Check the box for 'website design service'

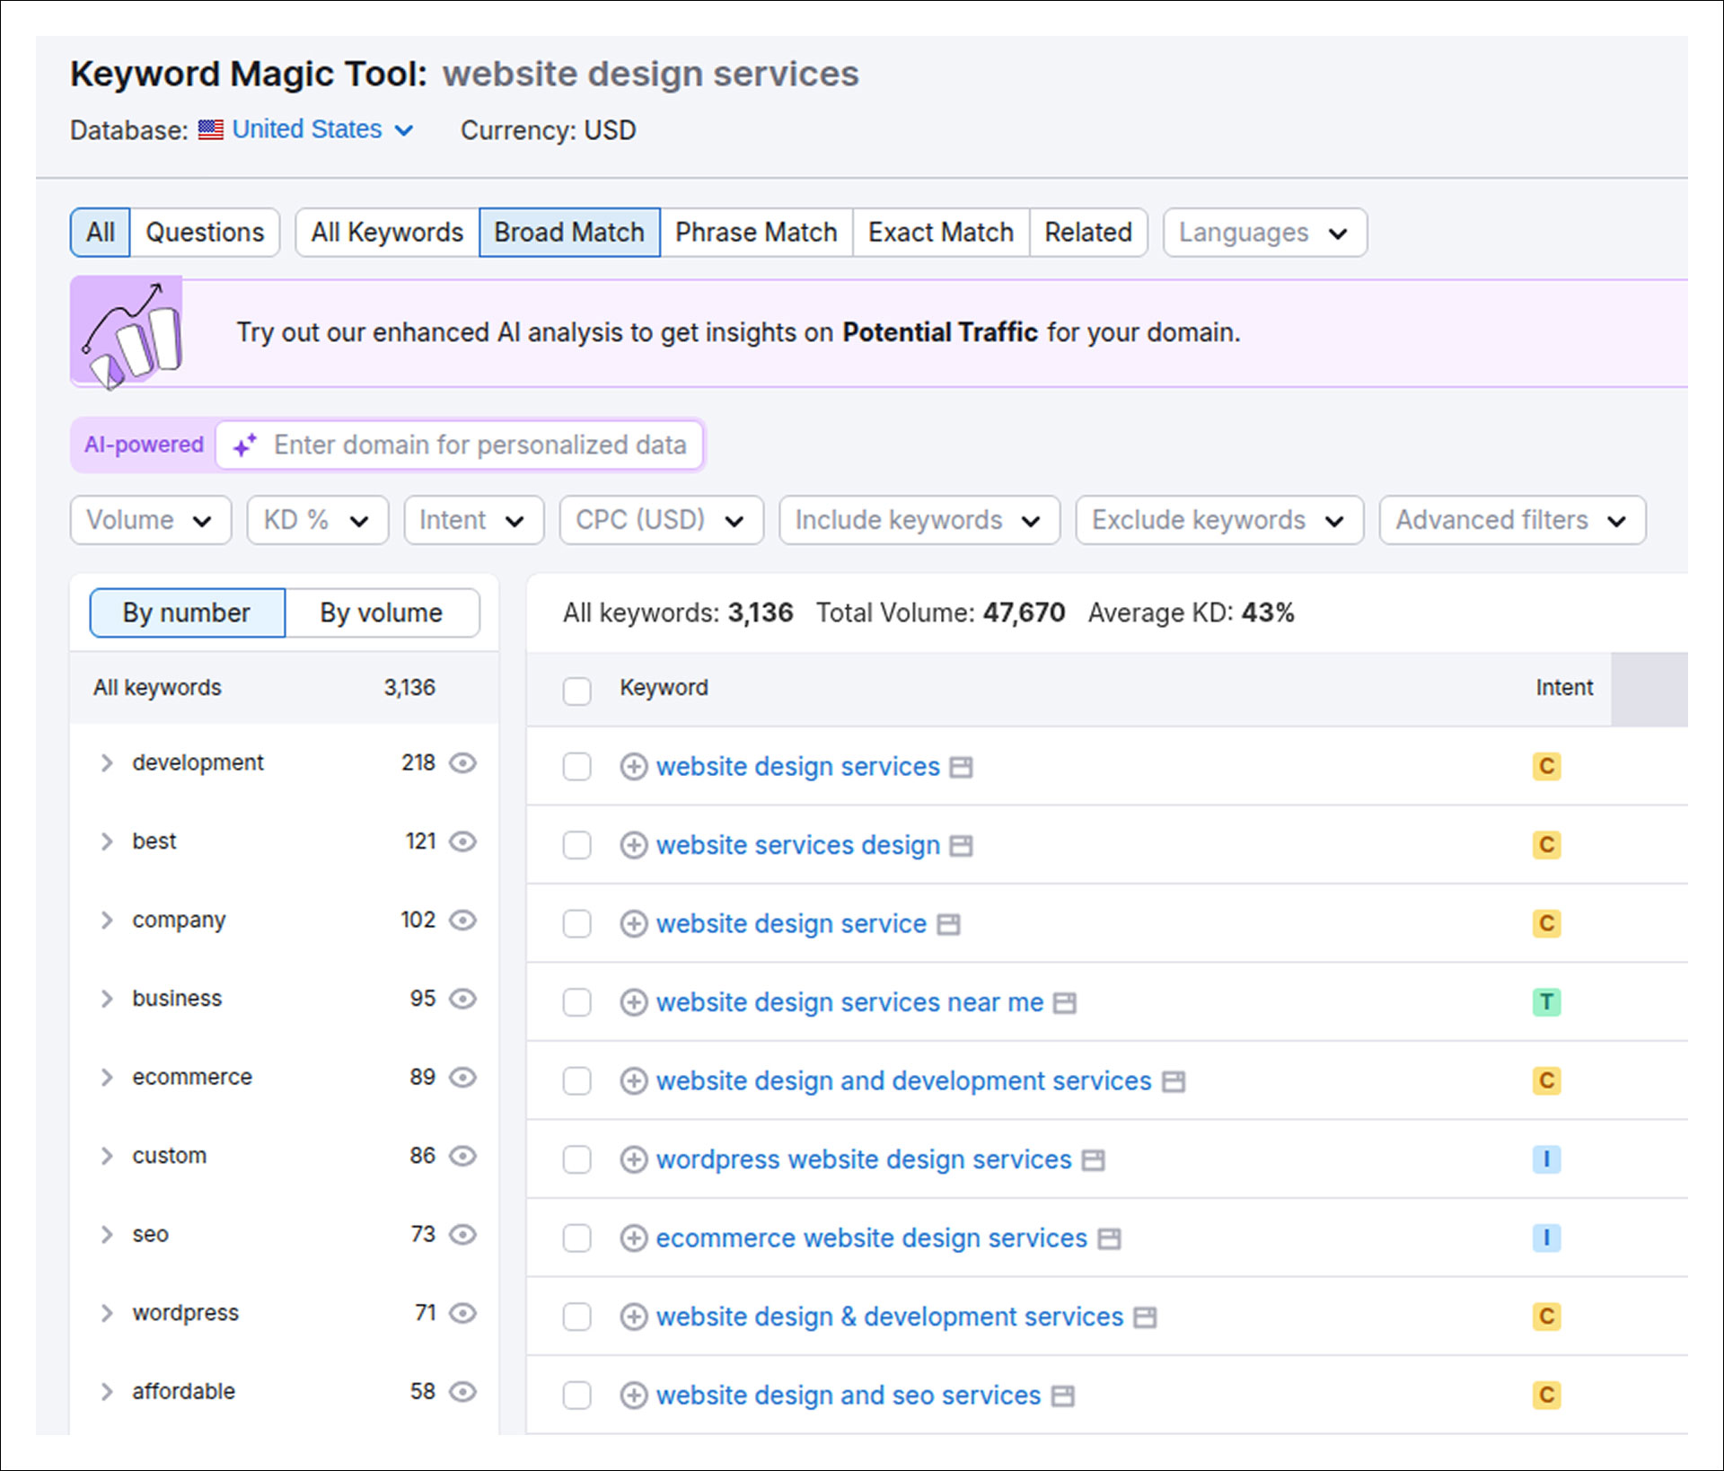(x=576, y=924)
